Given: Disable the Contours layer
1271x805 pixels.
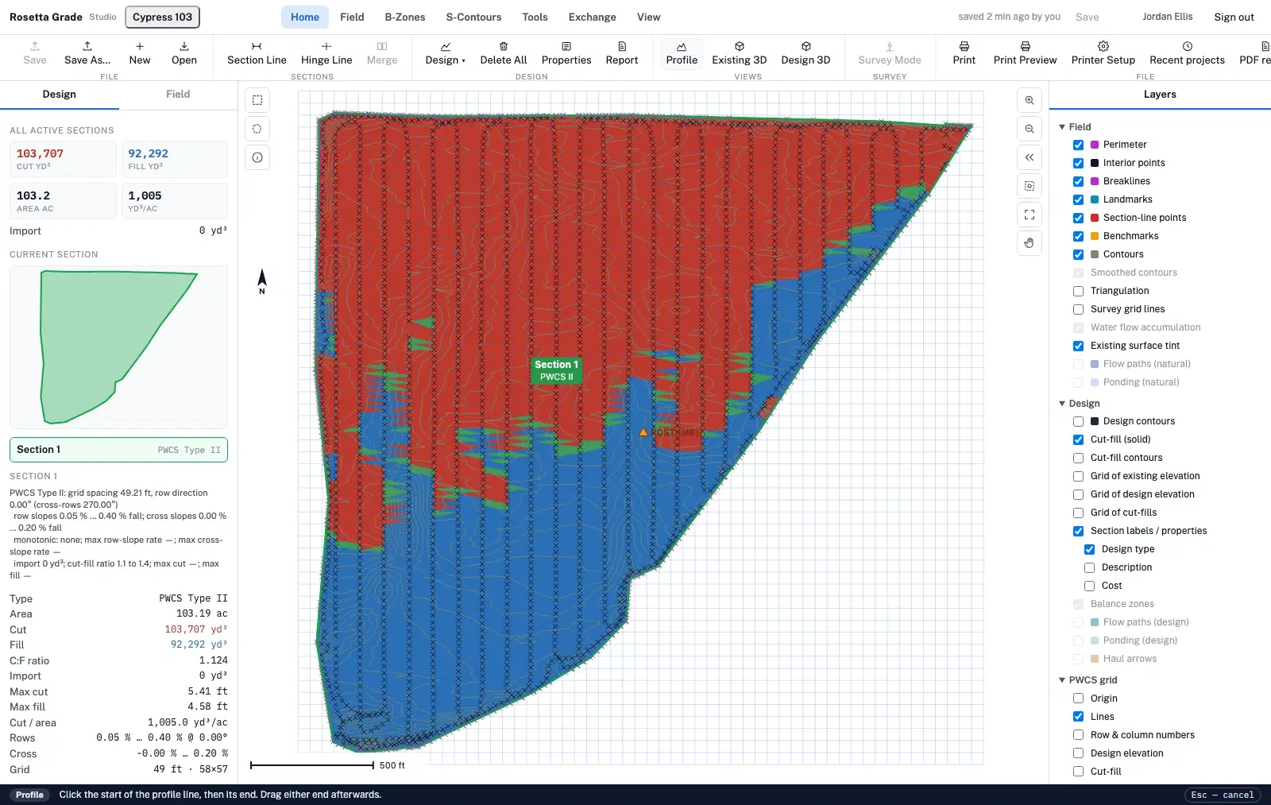Looking at the screenshot, I should point(1078,254).
